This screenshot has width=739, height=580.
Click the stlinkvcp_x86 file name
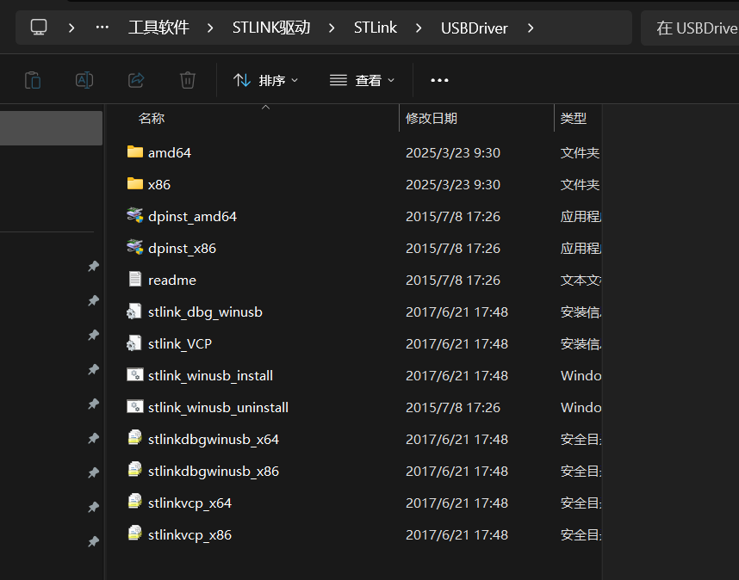pos(189,534)
